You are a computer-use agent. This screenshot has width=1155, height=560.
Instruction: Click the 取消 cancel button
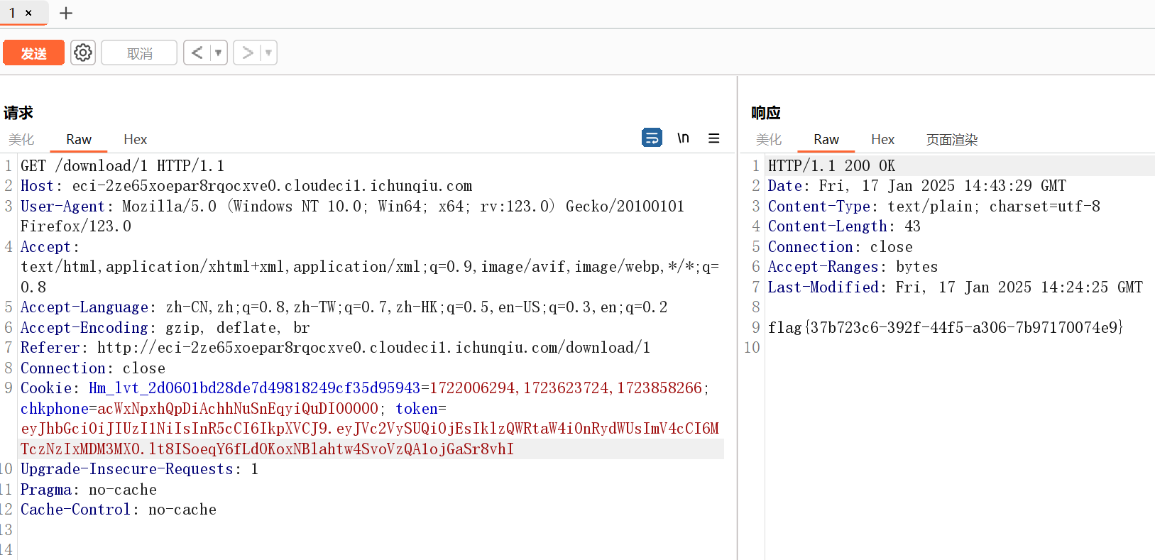[x=139, y=53]
